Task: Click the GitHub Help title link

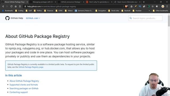Action: tap(17, 18)
